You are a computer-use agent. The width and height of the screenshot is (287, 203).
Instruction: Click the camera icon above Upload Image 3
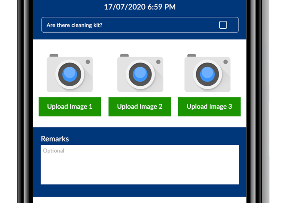tap(207, 73)
